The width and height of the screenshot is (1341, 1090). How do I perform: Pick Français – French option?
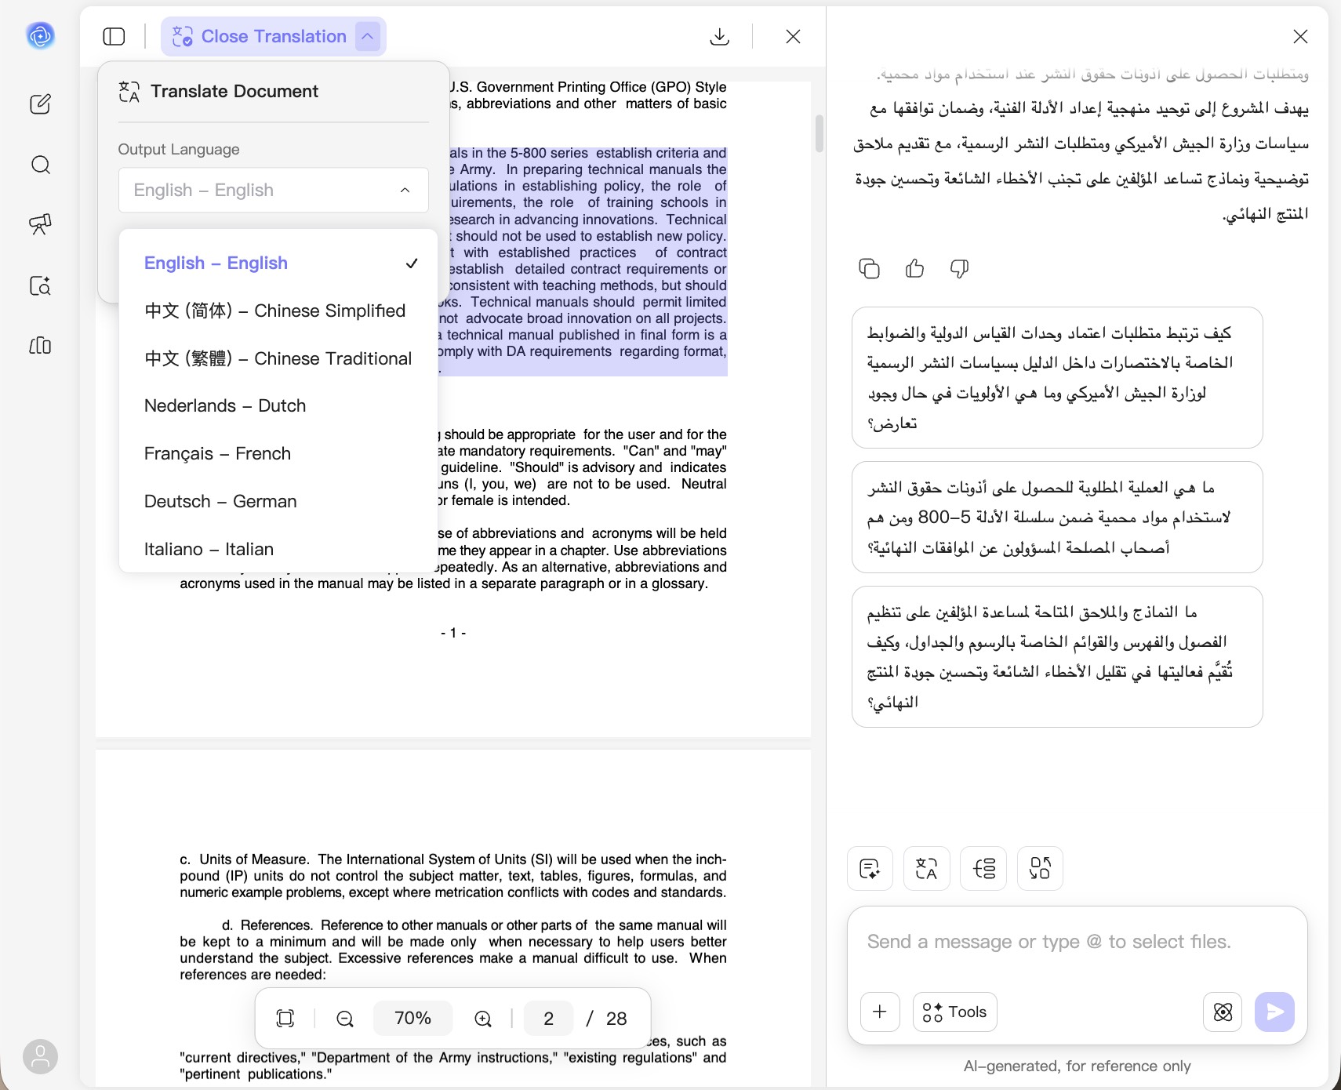click(x=278, y=453)
